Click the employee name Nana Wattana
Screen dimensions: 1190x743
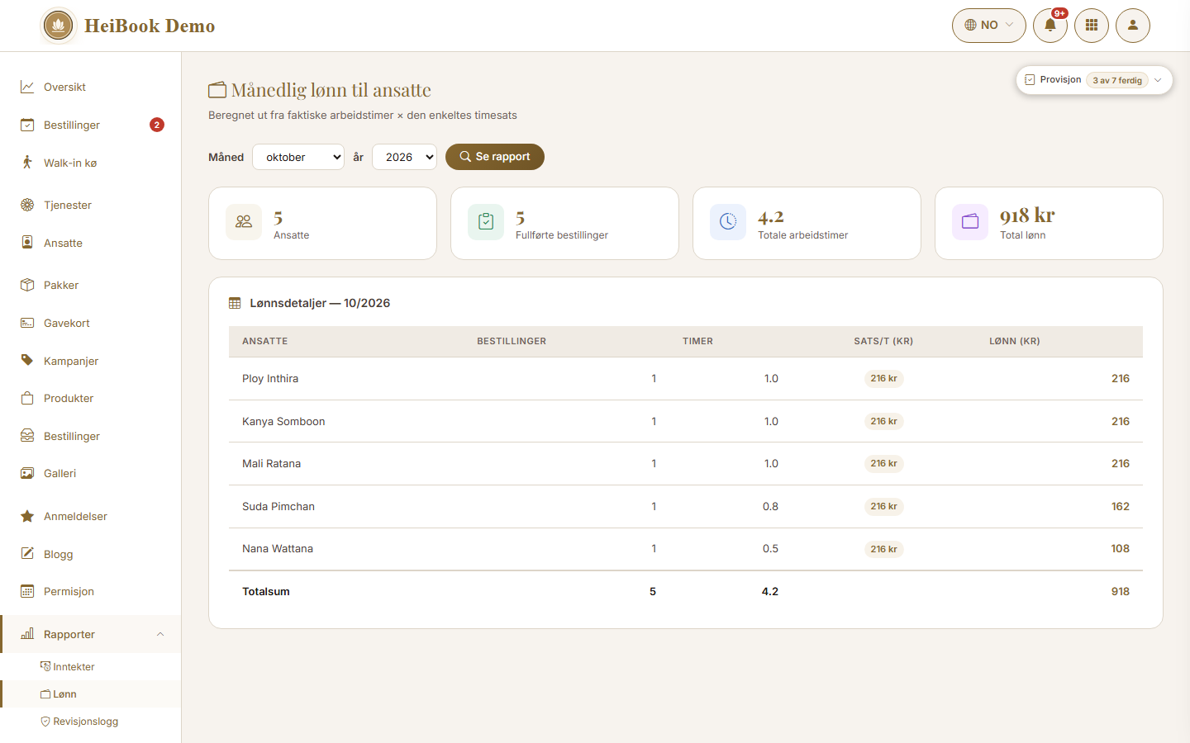278,549
